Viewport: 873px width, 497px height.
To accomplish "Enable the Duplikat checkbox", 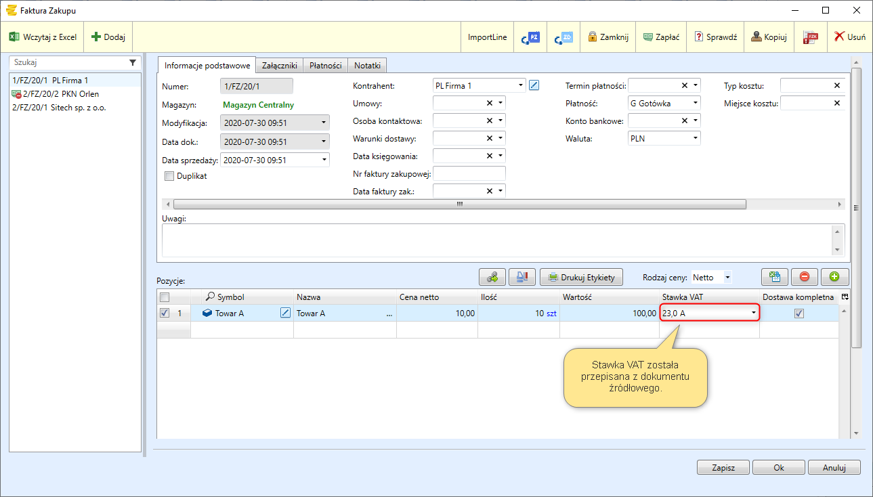I will click(x=169, y=176).
